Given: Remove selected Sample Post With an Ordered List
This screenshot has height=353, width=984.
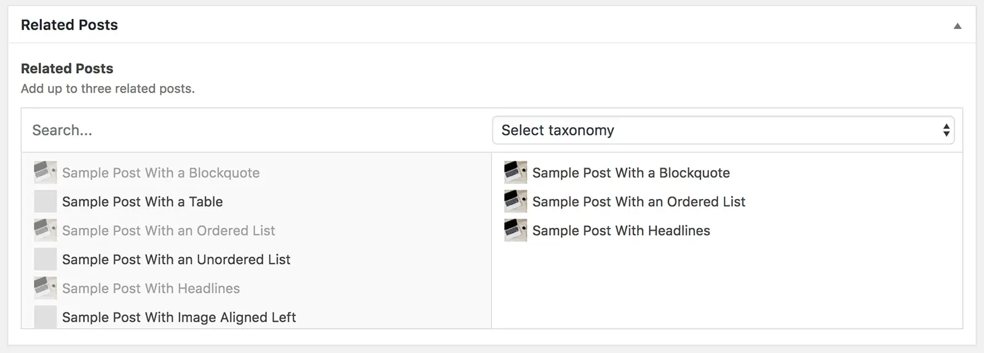Looking at the screenshot, I should tap(638, 202).
